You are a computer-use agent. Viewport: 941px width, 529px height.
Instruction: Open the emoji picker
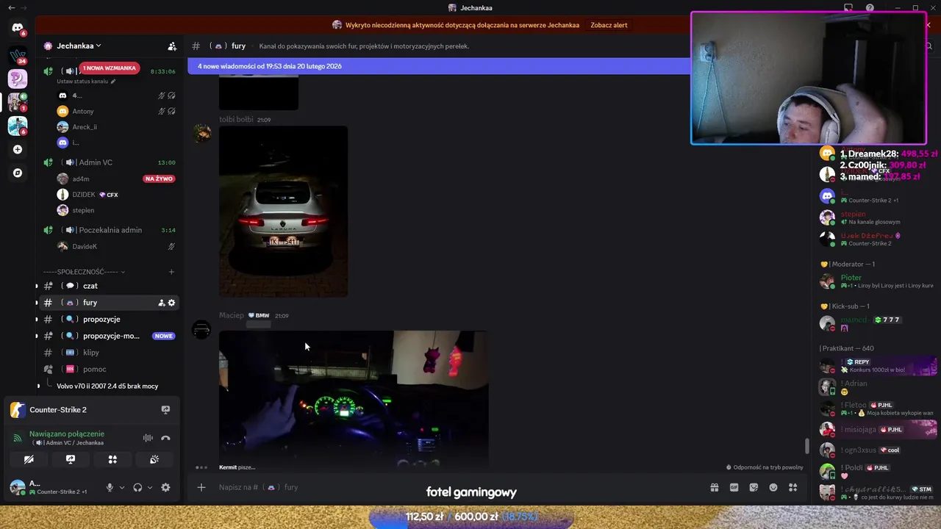[x=773, y=487]
